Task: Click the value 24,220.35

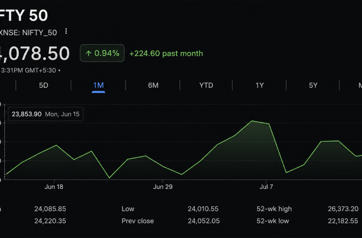Action: (50, 221)
